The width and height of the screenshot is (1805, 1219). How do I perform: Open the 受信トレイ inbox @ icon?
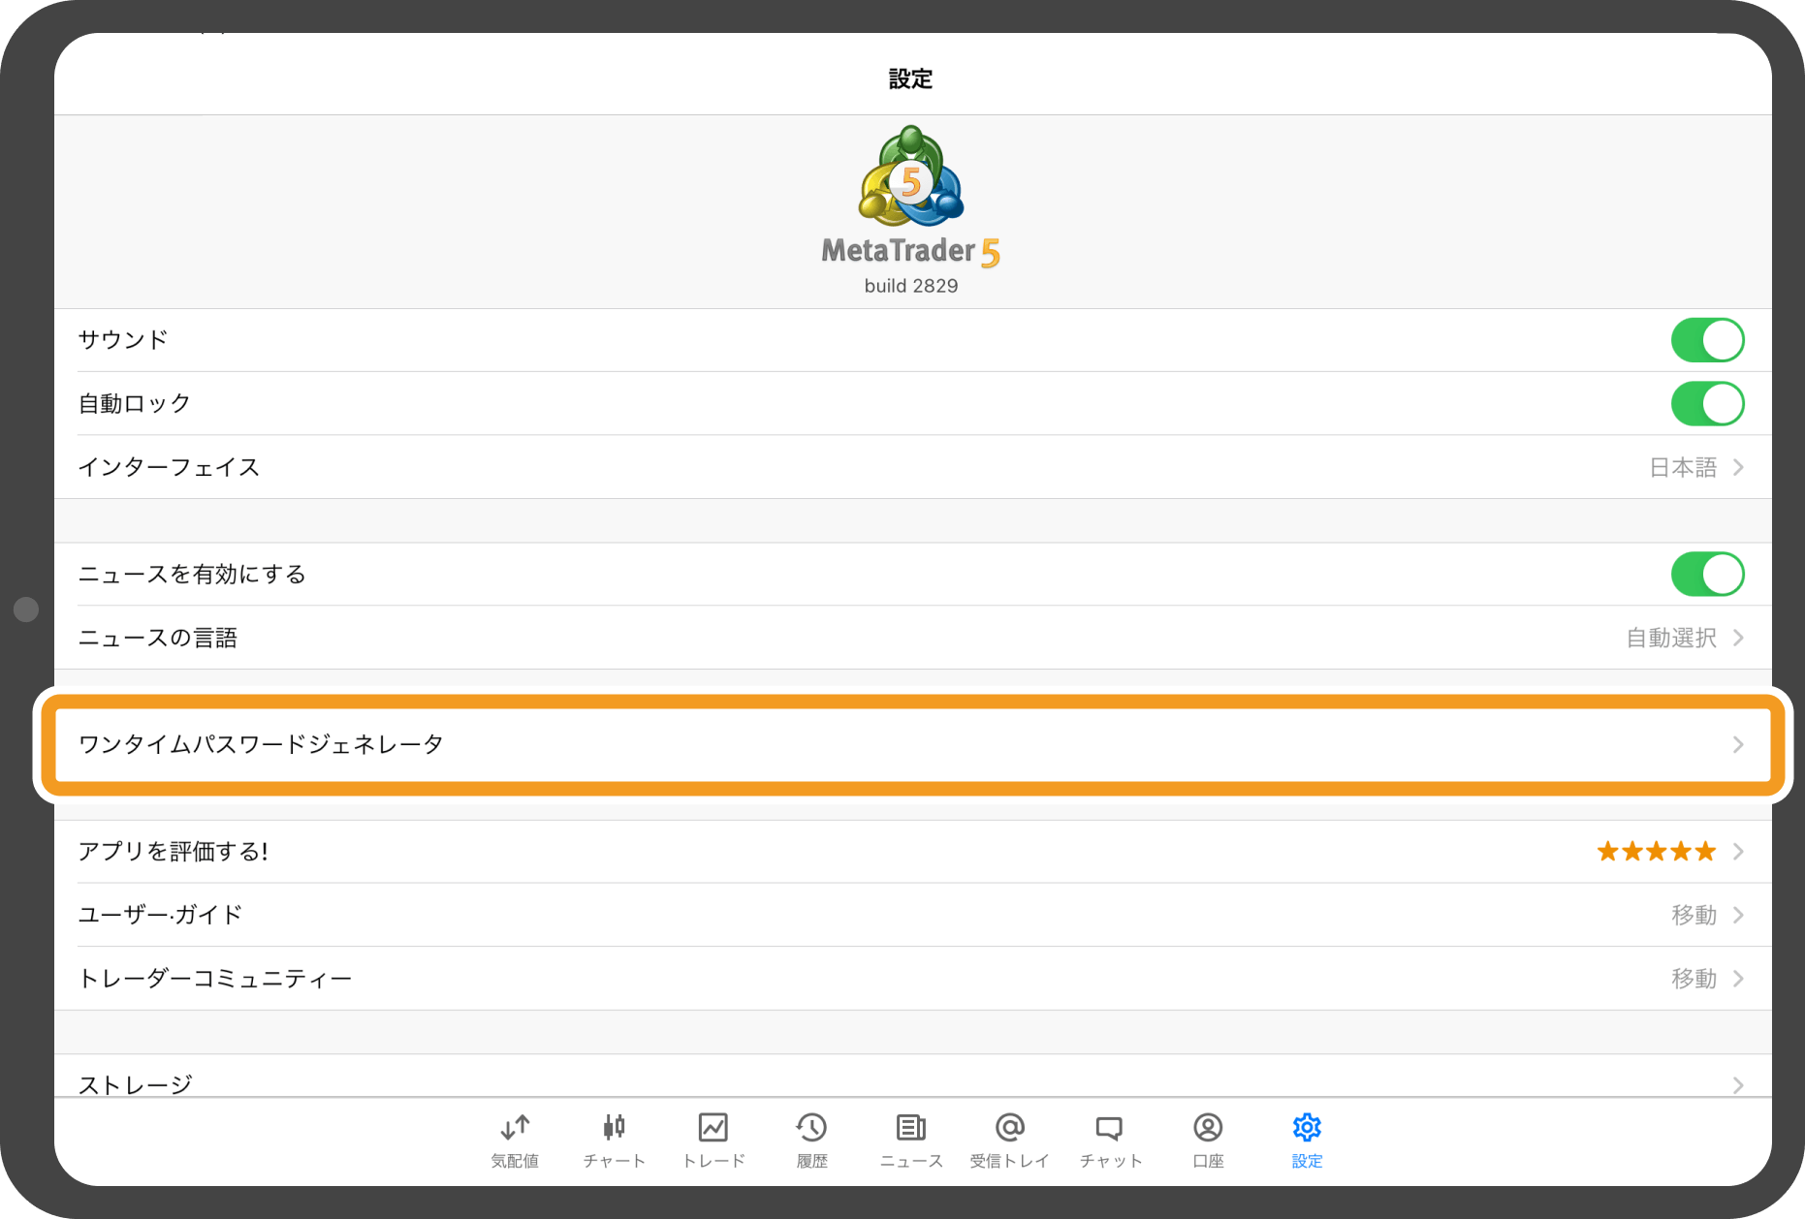click(x=1010, y=1127)
